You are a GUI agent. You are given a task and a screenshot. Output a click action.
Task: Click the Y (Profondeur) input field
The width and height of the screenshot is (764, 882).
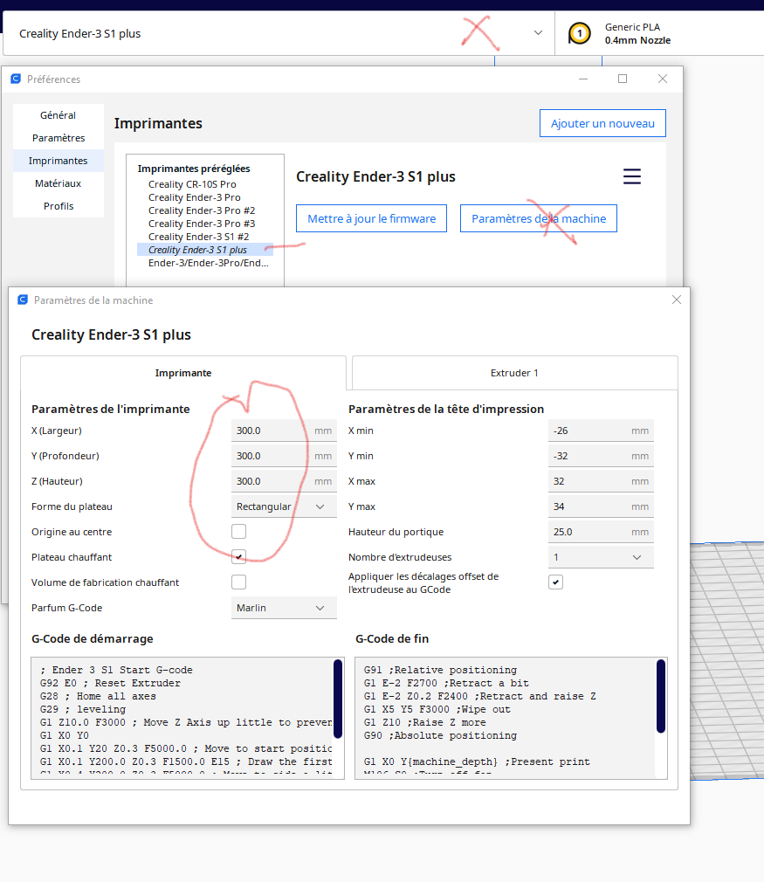[x=284, y=456]
